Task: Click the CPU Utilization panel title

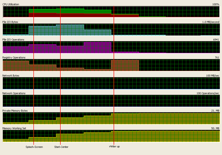Action: pos(11,4)
